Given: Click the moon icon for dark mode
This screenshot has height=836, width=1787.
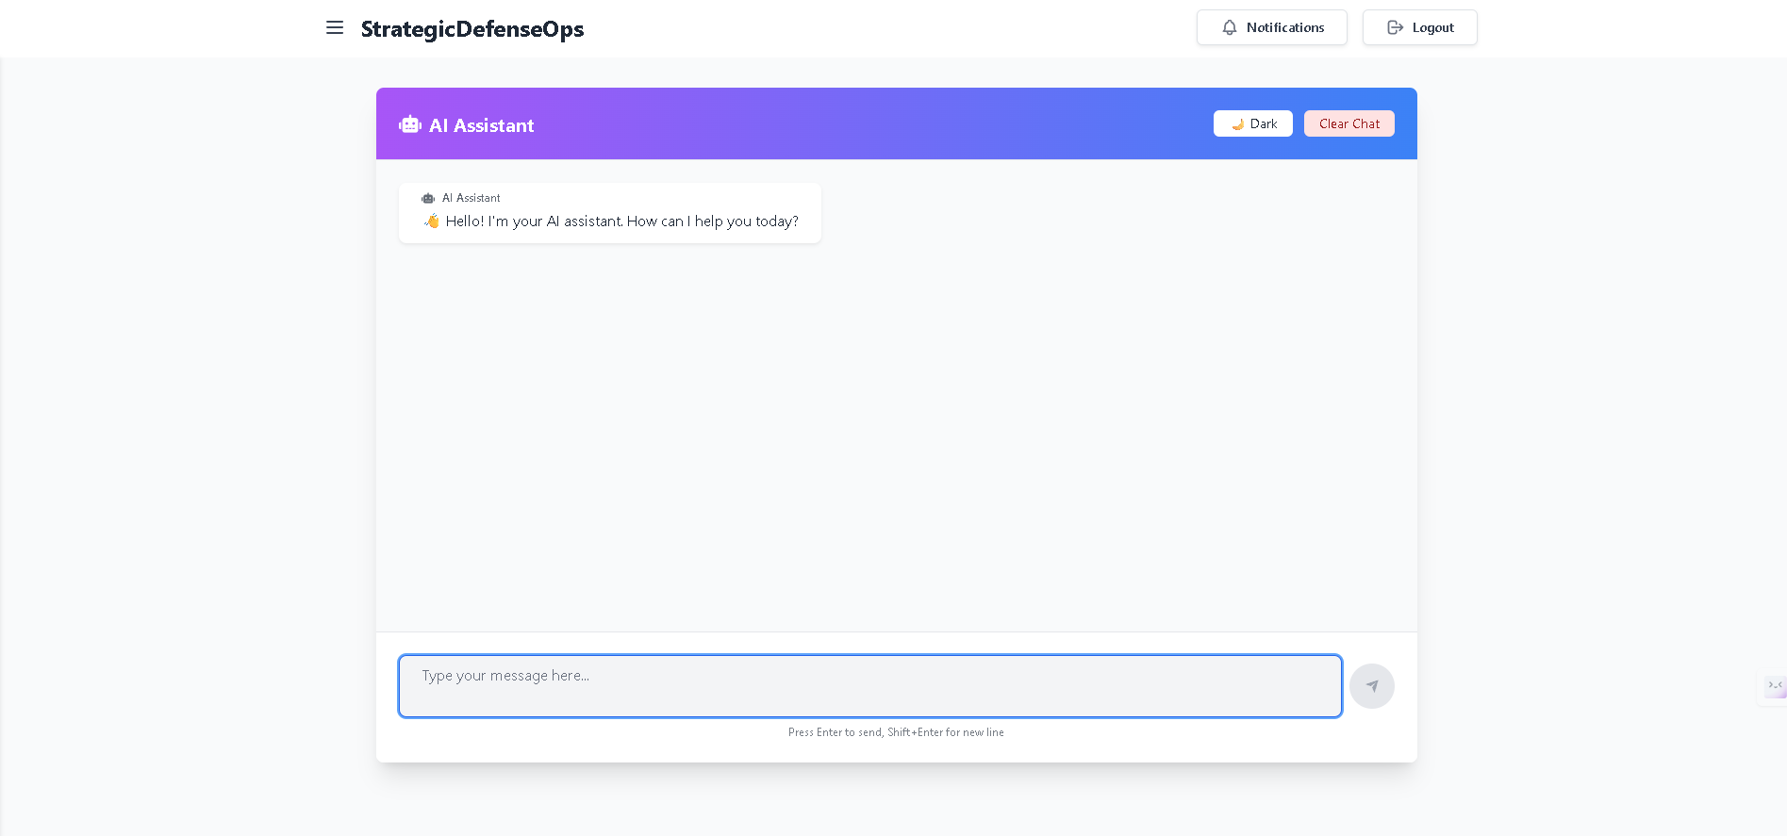Looking at the screenshot, I should click(x=1237, y=124).
